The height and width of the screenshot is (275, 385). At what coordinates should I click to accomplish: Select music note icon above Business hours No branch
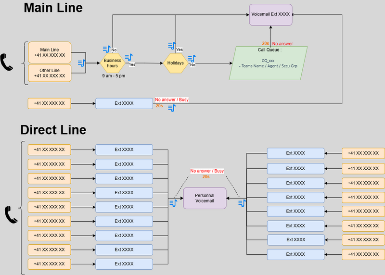[107, 49]
